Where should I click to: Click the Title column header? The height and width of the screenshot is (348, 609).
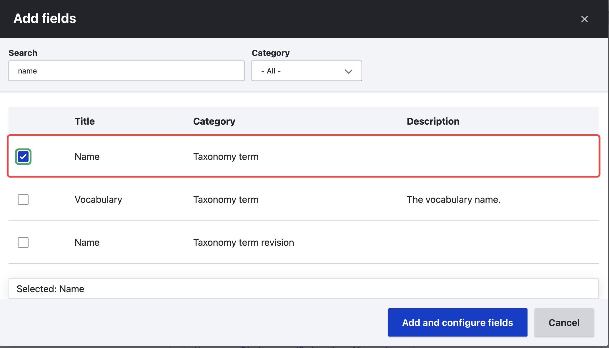point(85,121)
